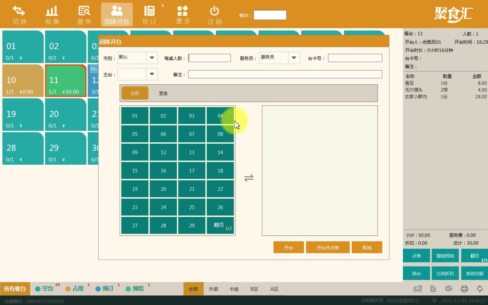Viewport: 488px width, 305px height.
Task: Switch to the A区 area tab
Action: pyautogui.click(x=274, y=289)
